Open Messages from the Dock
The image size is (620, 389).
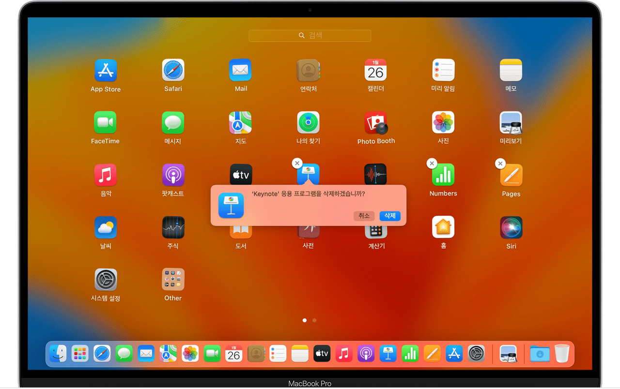[x=124, y=353]
